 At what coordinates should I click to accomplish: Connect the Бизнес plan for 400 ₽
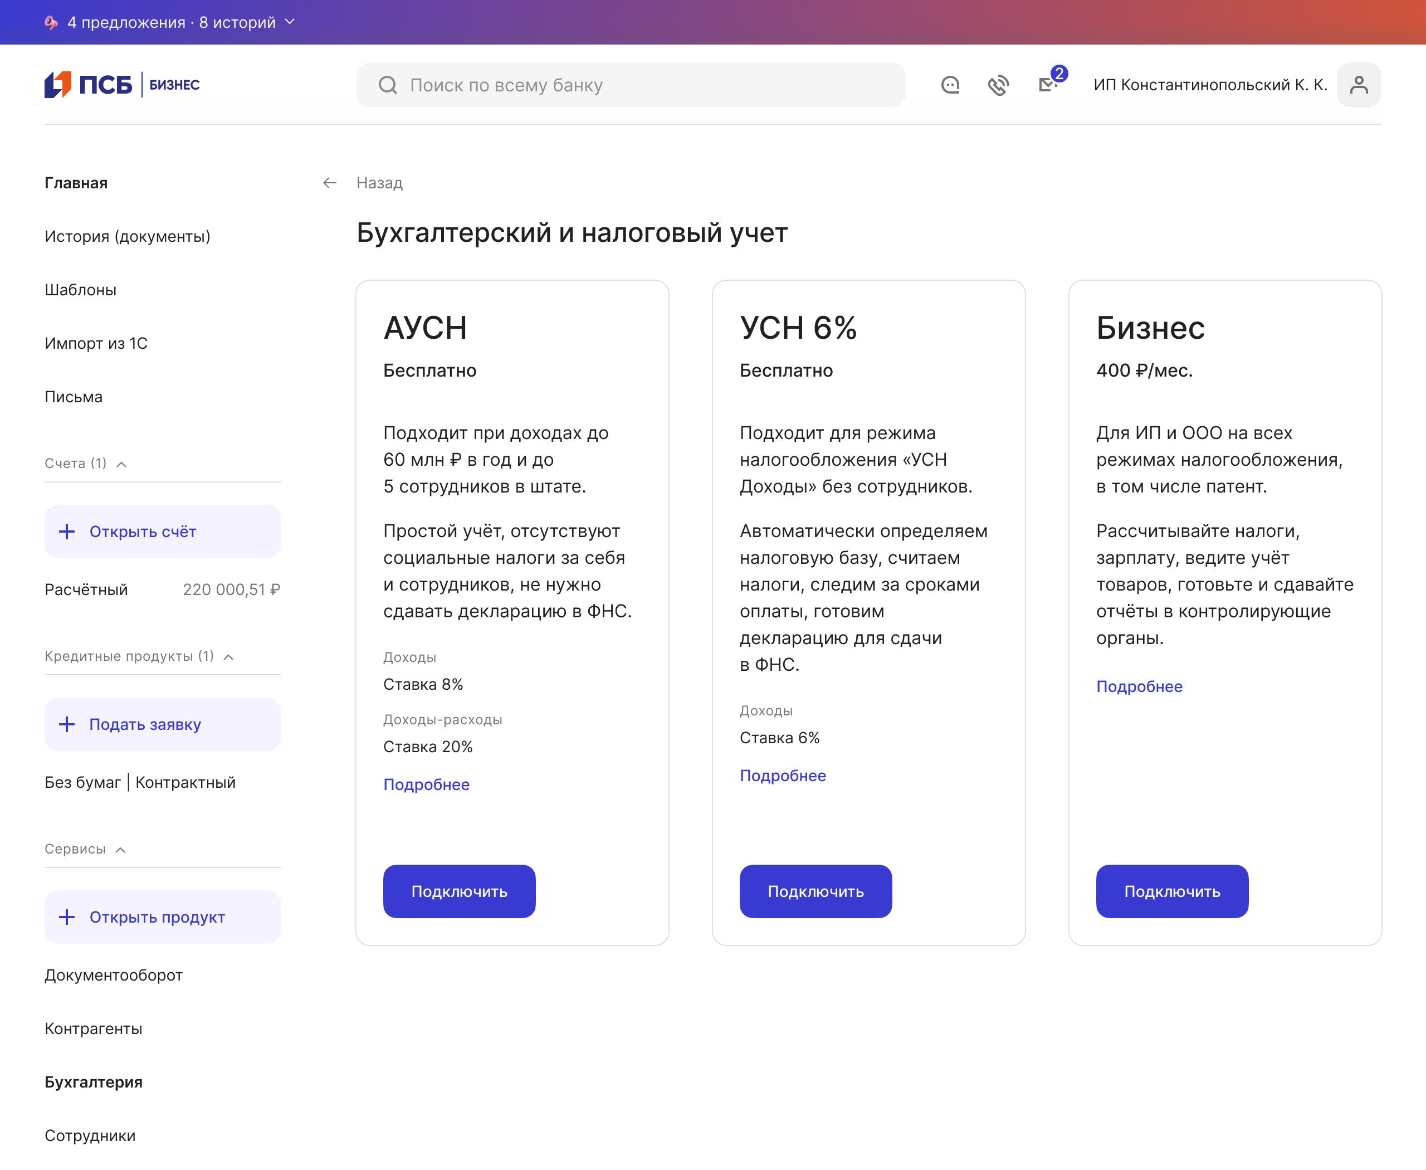(x=1171, y=891)
